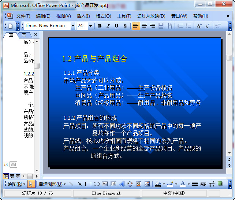Image resolution: width=235 pixels, height=200 pixels.
Task: Open the 格式(O) menu
Action: point(104,16)
